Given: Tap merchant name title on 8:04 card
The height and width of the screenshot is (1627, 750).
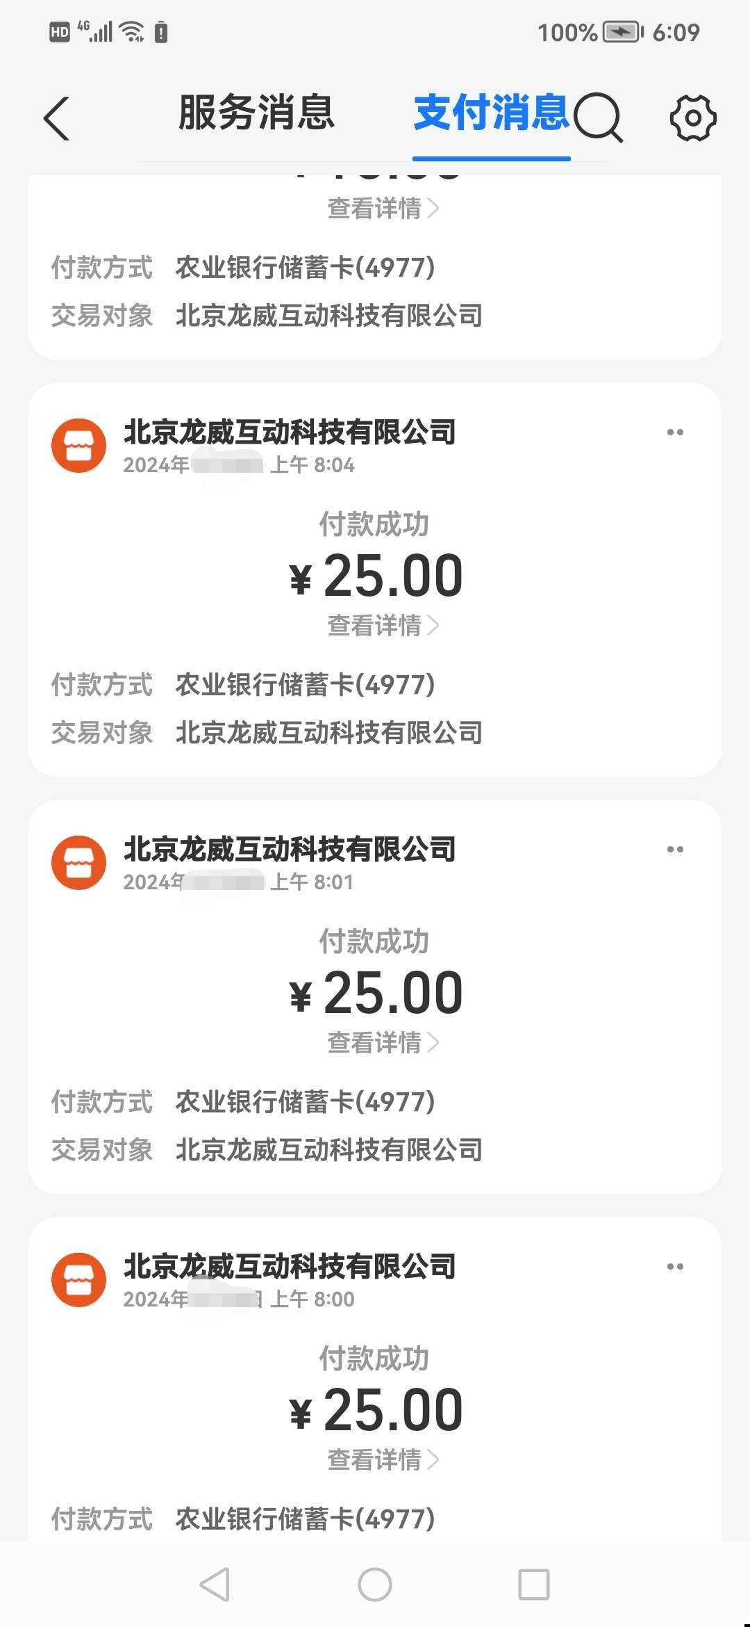Looking at the screenshot, I should click(x=290, y=432).
